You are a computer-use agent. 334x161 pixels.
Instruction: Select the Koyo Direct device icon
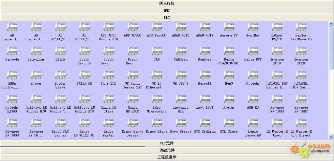tap(181, 123)
